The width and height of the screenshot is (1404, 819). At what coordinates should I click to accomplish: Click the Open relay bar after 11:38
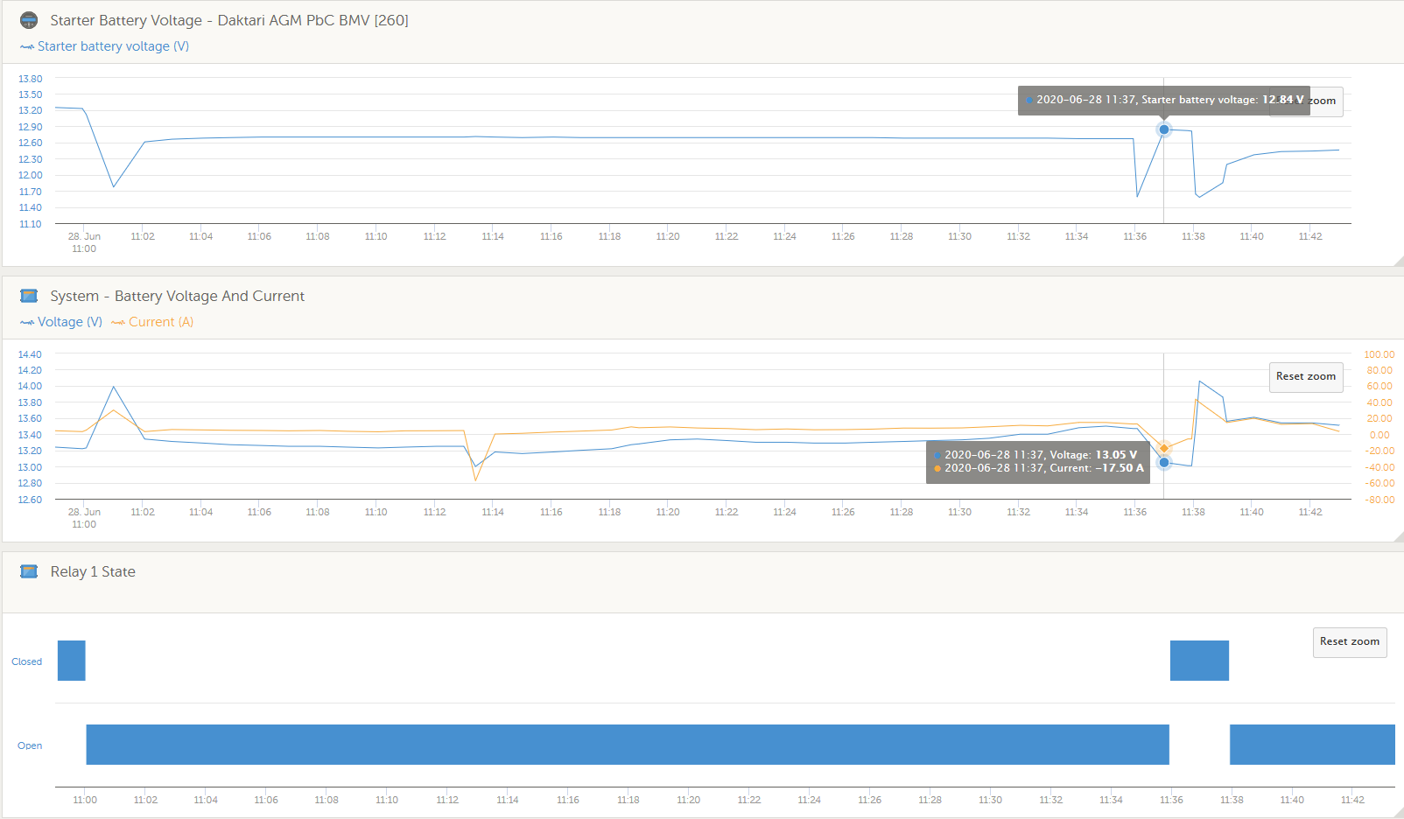pyautogui.click(x=1312, y=745)
